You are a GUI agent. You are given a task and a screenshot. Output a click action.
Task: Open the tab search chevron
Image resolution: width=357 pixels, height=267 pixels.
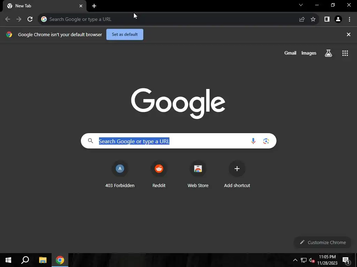[301, 5]
